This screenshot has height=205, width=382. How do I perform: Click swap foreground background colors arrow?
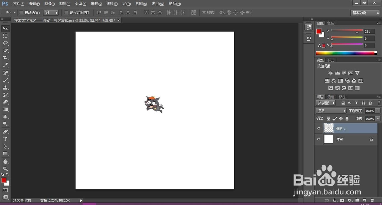click(x=8, y=175)
